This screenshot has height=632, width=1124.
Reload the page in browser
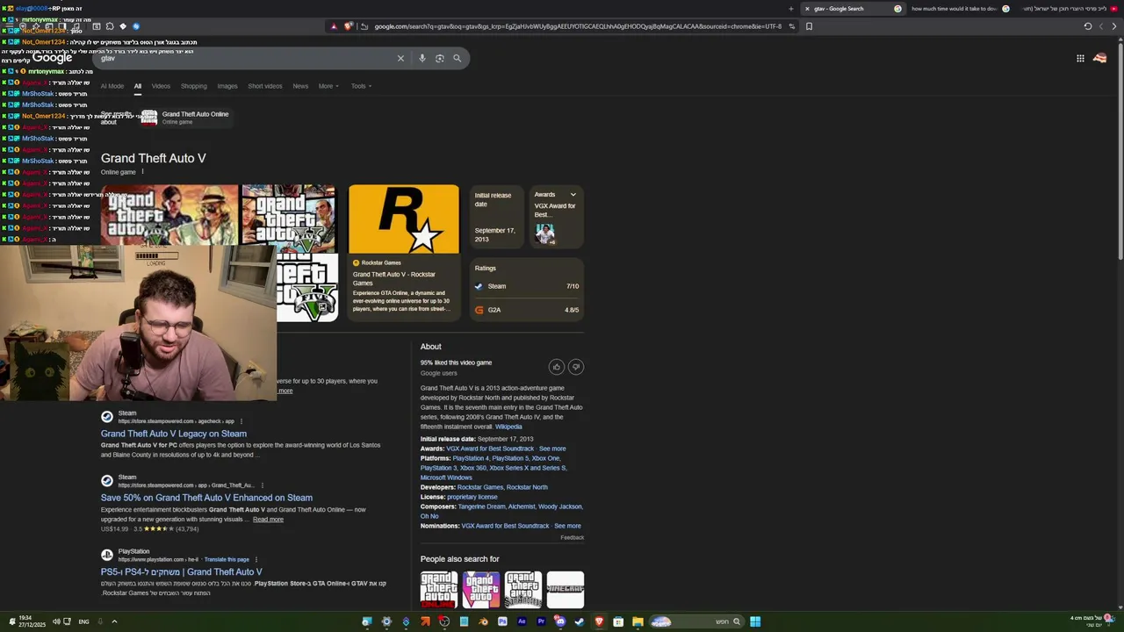click(x=1088, y=26)
